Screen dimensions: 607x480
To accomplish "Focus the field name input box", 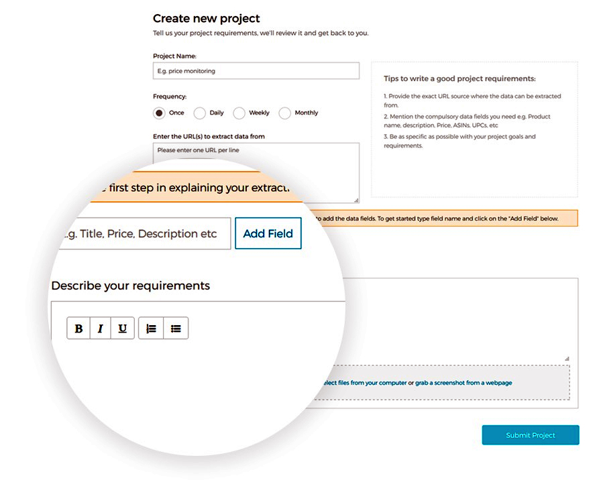I will (145, 233).
